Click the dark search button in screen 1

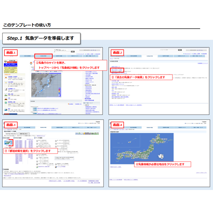click(73, 52)
